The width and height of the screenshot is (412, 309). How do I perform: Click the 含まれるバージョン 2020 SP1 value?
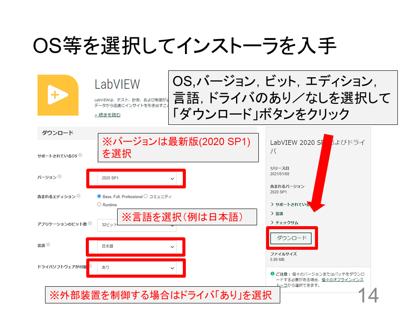(278, 192)
